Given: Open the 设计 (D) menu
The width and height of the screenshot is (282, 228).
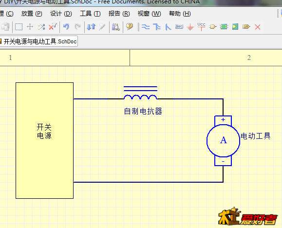Looking at the screenshot, I should tap(61, 14).
